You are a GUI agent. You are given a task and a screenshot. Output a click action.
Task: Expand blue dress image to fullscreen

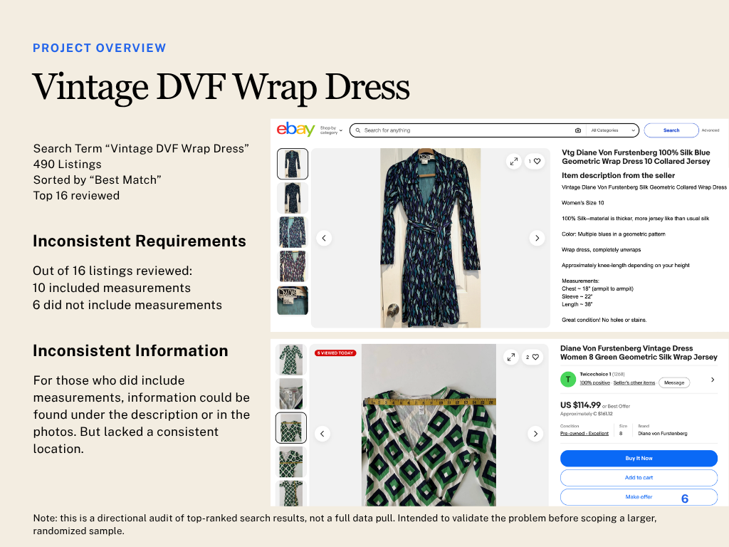(514, 162)
